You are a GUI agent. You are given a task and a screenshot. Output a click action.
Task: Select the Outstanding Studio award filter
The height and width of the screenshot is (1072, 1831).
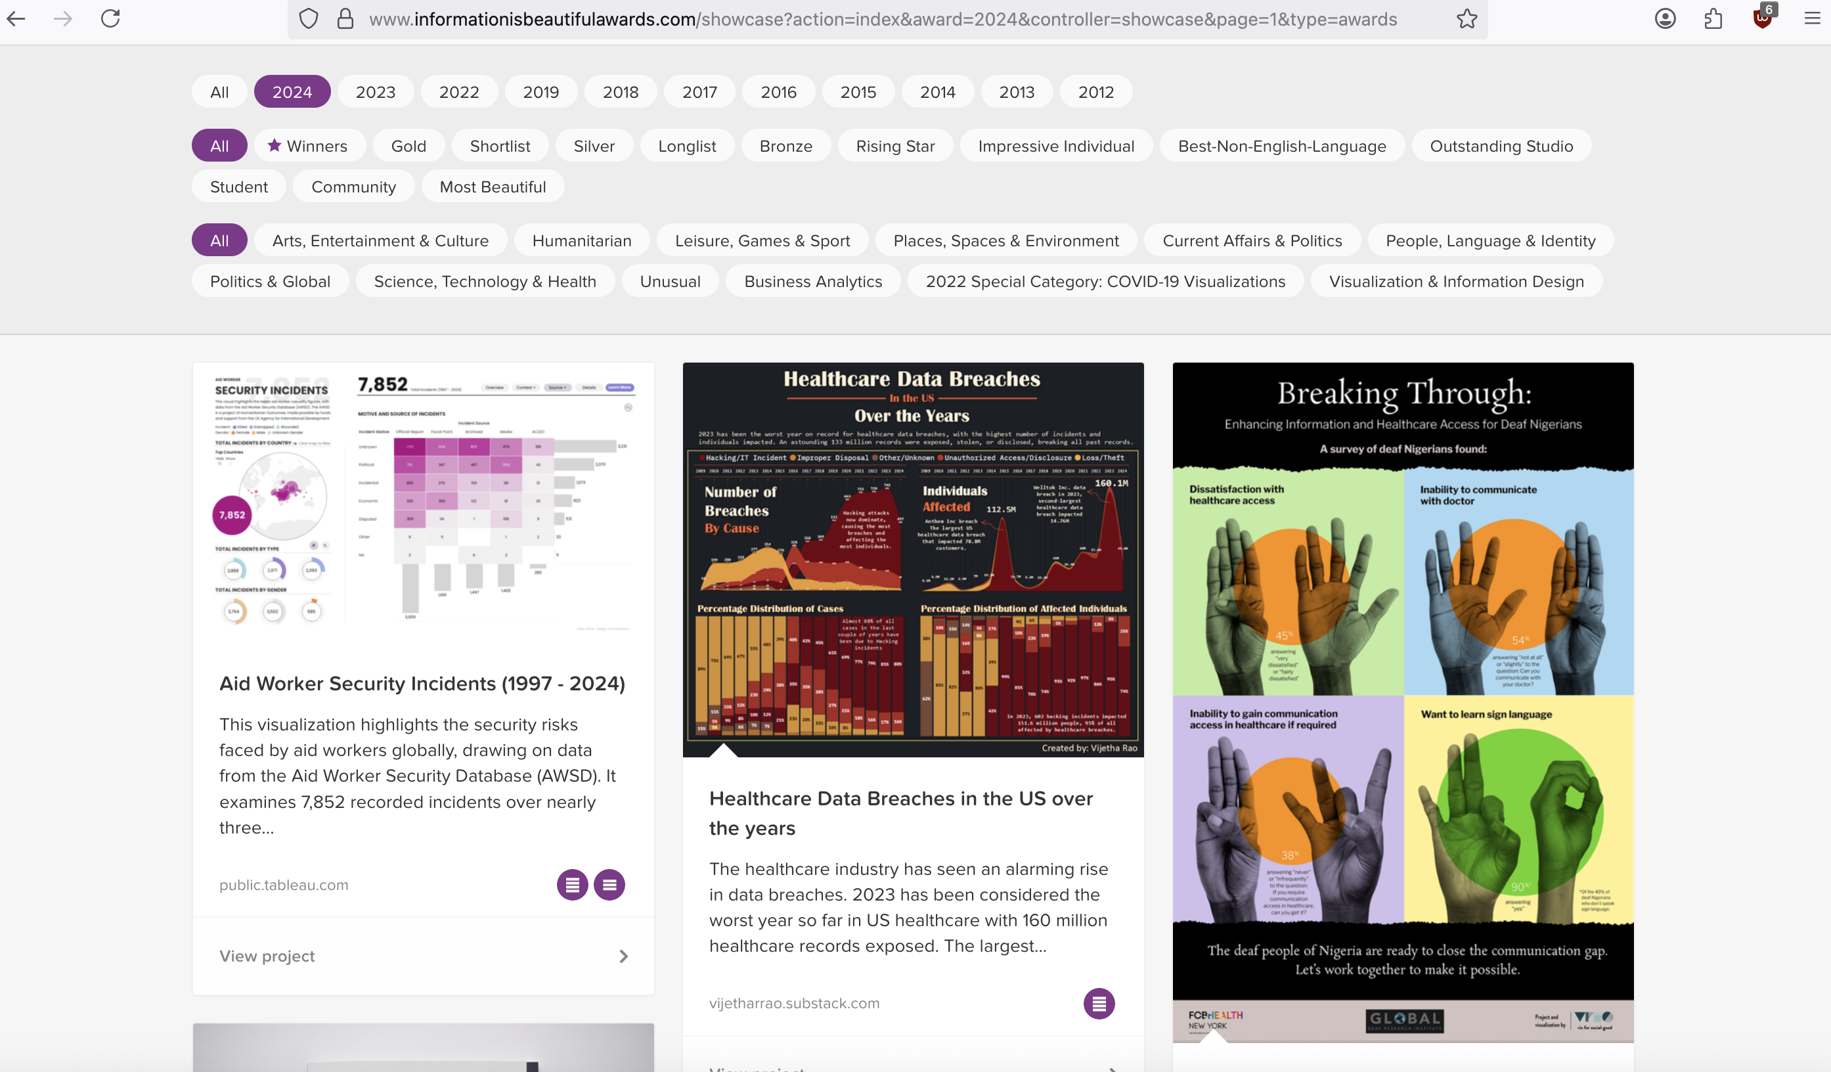(1502, 146)
